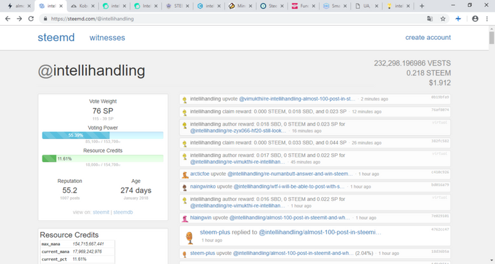Go to steemd home logo link
Viewport: 495px width, 264px height.
(55, 38)
